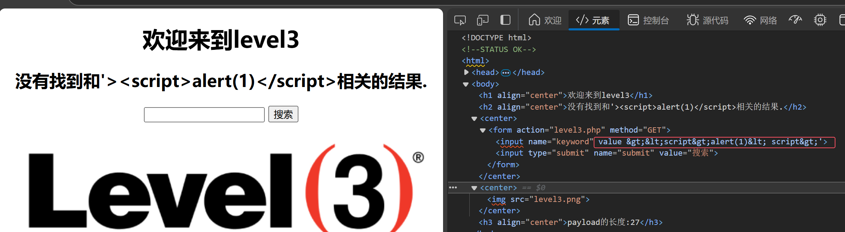Screen dimensions: 845x232
Task: Activate the inspect element picker icon
Action: coord(460,20)
